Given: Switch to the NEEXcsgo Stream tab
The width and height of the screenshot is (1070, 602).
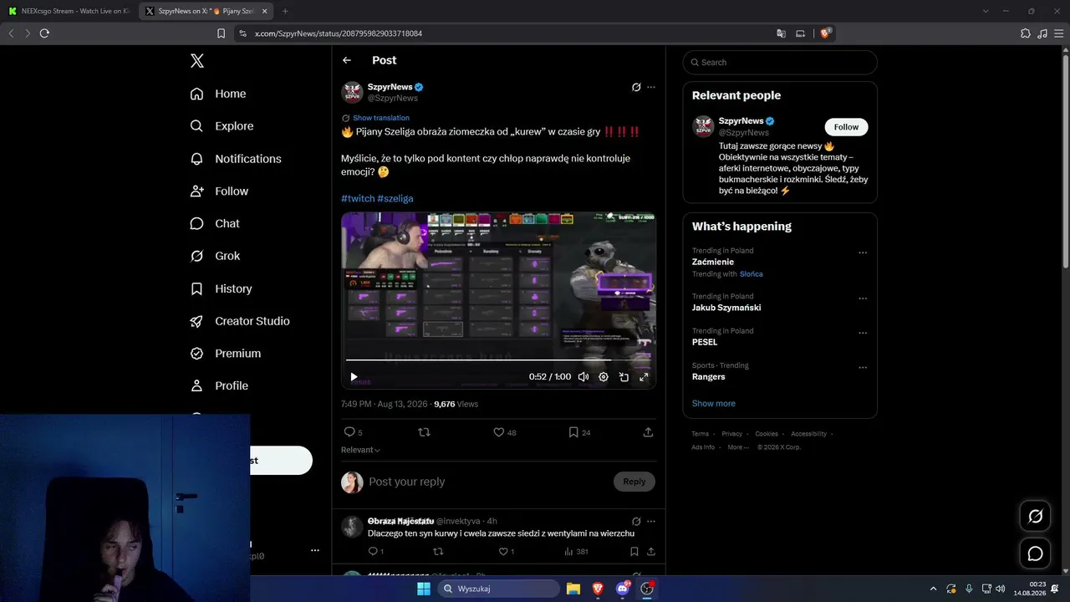Looking at the screenshot, I should pyautogui.click(x=69, y=11).
